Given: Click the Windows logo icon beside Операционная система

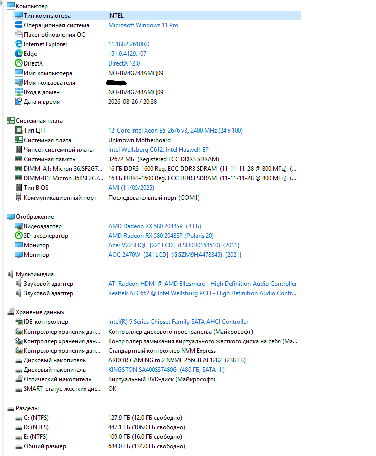Looking at the screenshot, I should click(18, 25).
